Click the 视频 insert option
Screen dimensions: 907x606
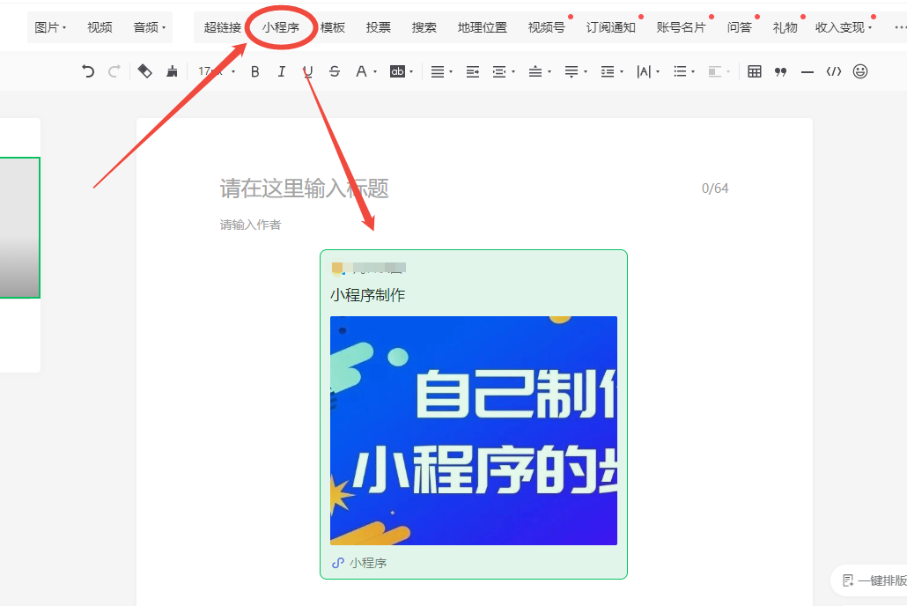[100, 27]
